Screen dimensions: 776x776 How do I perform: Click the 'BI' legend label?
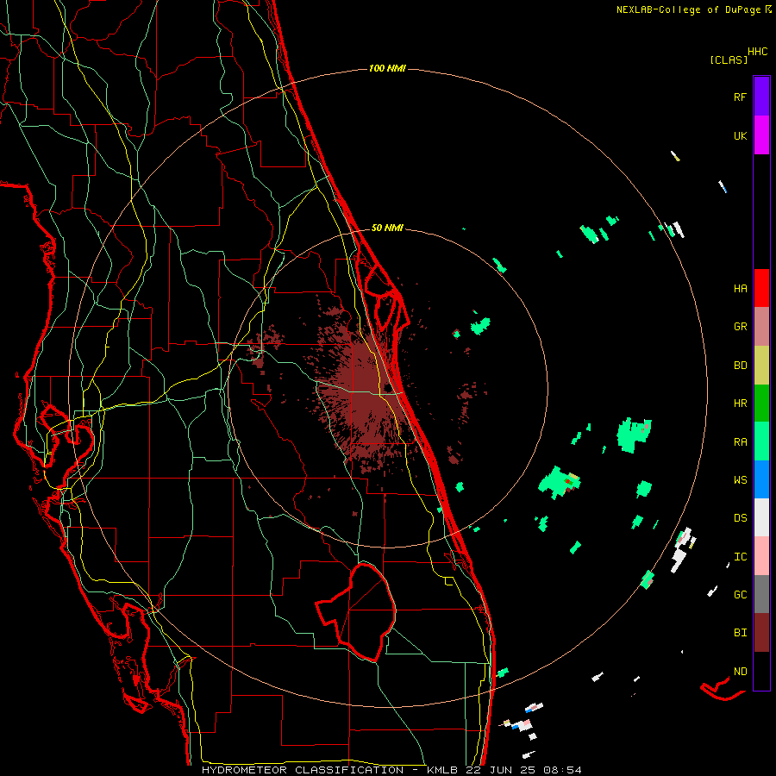tap(740, 633)
